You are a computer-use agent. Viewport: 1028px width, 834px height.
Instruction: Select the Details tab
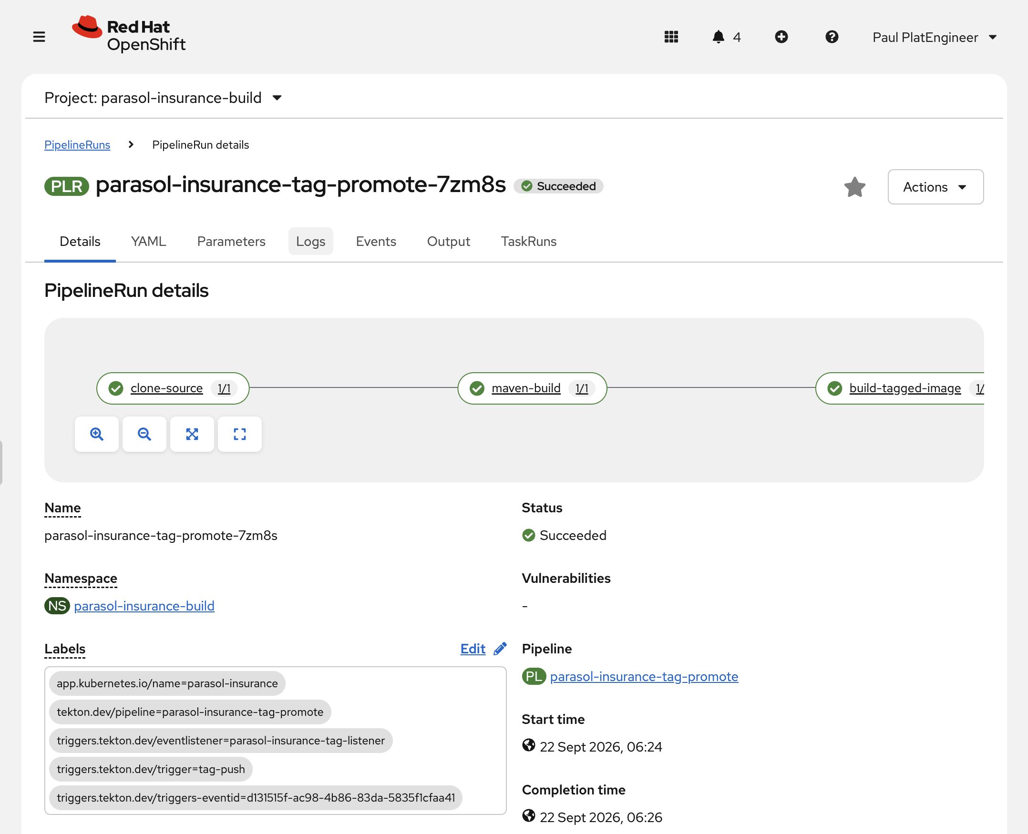click(80, 241)
